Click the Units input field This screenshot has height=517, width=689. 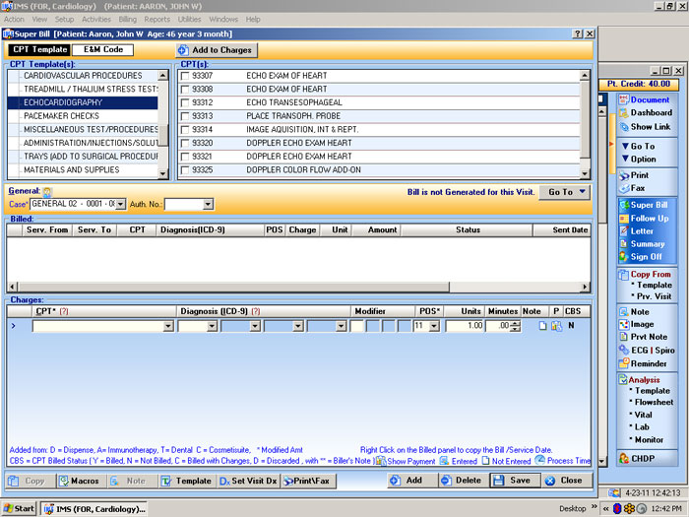(465, 326)
